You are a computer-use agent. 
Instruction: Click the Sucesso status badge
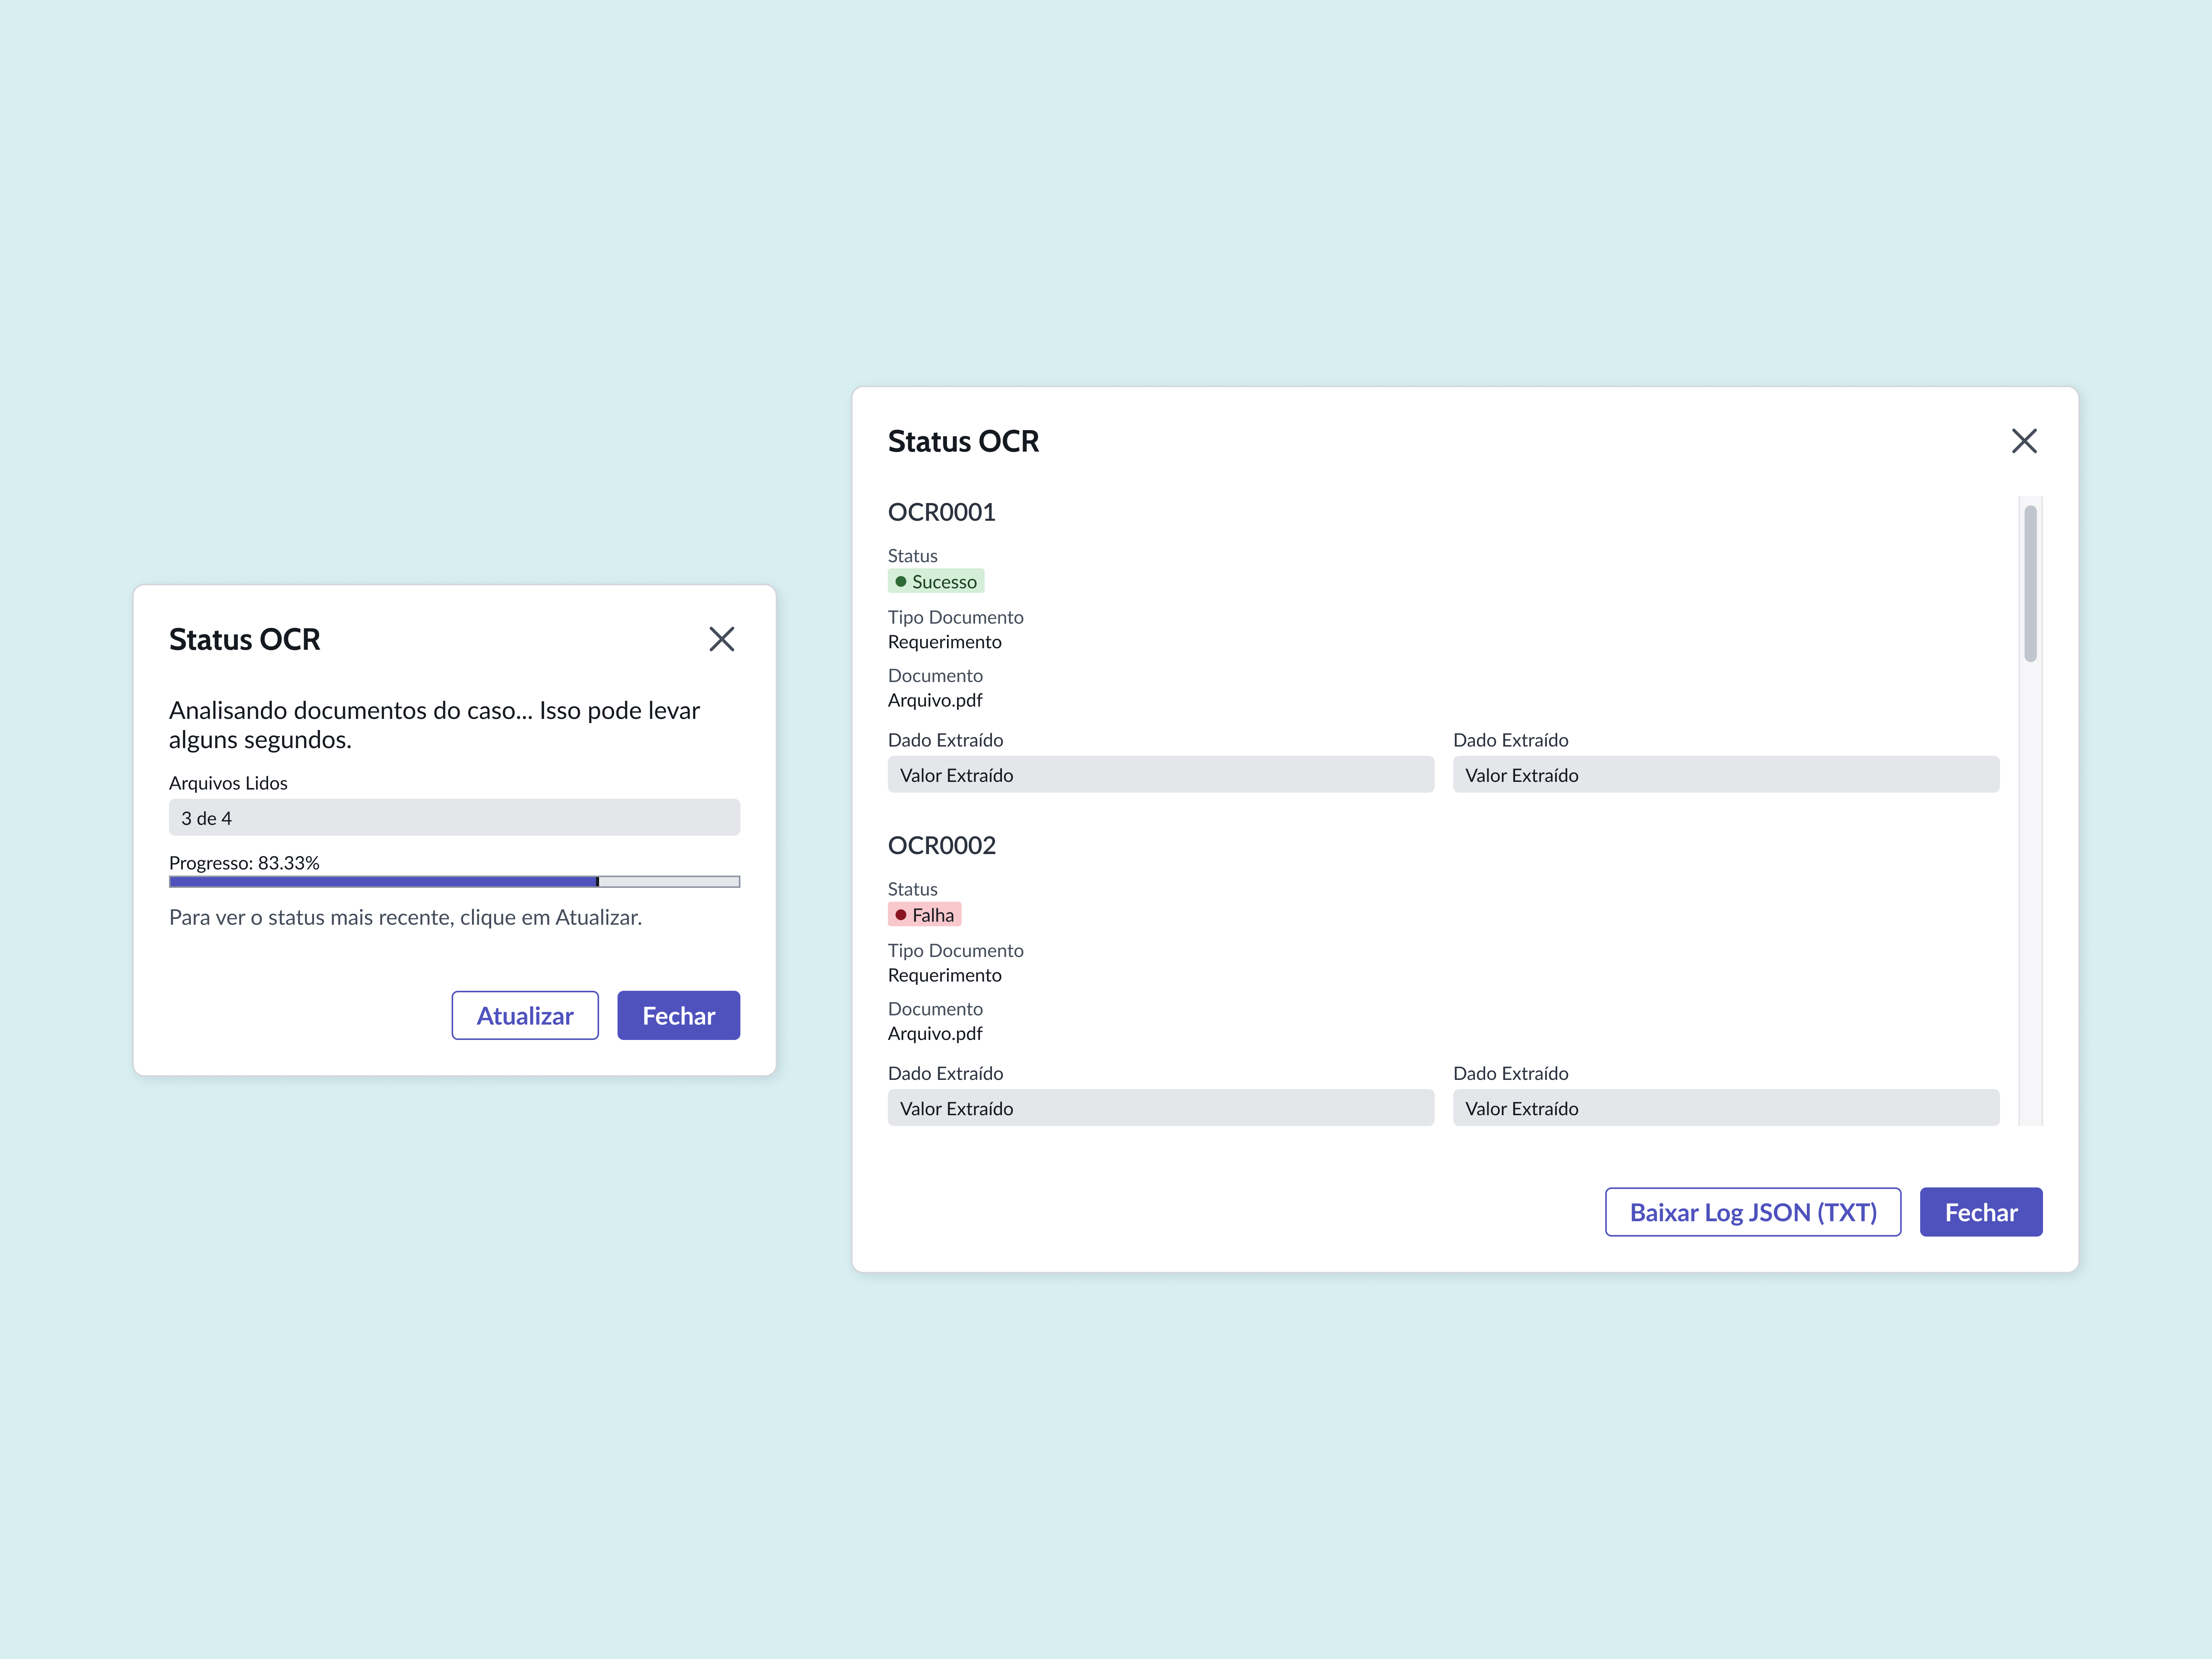tap(936, 581)
